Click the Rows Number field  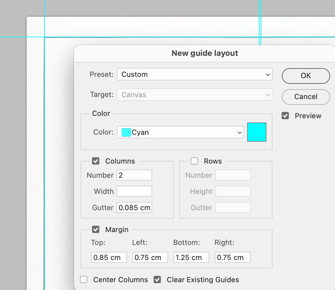[233, 175]
